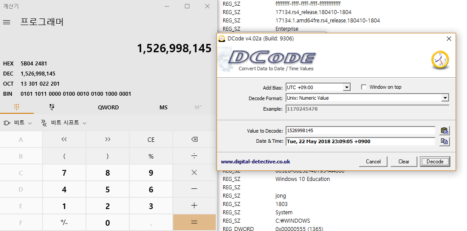This screenshot has width=467, height=231.
Task: Click digit 7 on calculator
Action: click(64, 173)
